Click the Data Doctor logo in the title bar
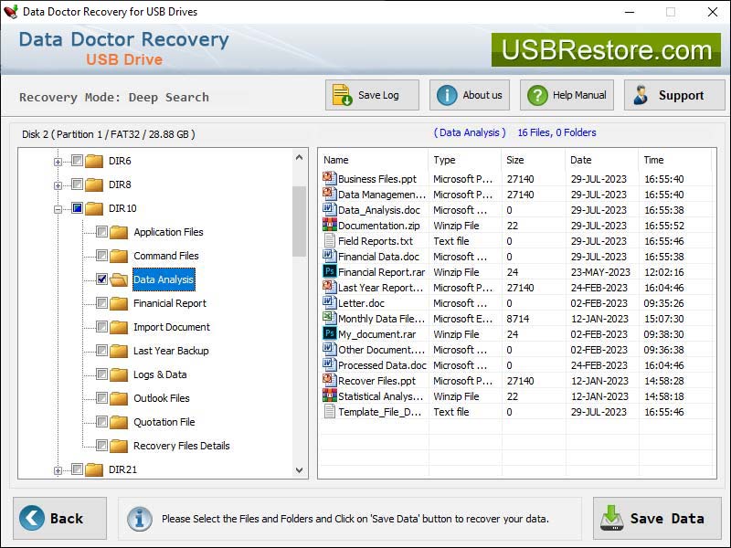 coord(11,13)
